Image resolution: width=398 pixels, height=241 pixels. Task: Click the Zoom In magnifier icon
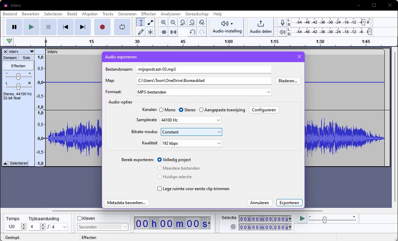164,23
